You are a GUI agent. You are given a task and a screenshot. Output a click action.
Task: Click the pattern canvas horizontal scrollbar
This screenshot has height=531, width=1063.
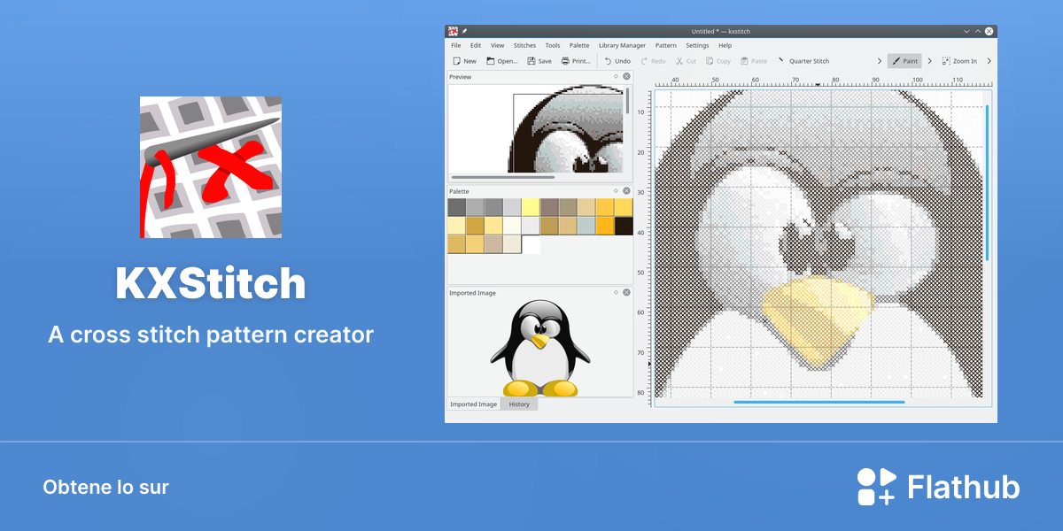pos(819,402)
